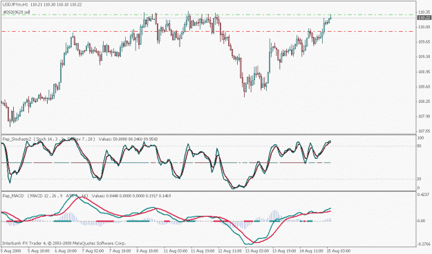Click the stochastic Values 50.0000 88.3460 readout
432x254 pixels.
128,139
